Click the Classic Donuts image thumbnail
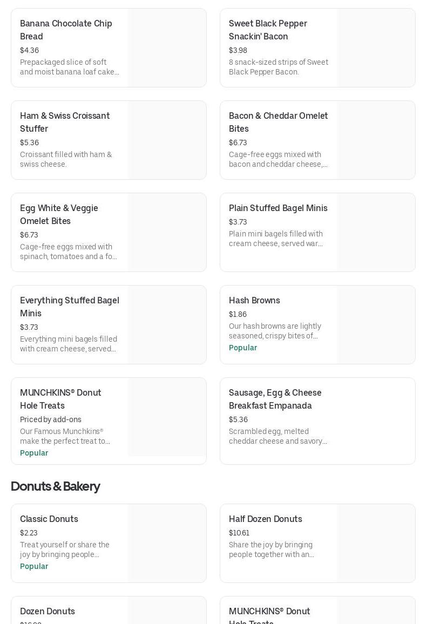 click(167, 543)
